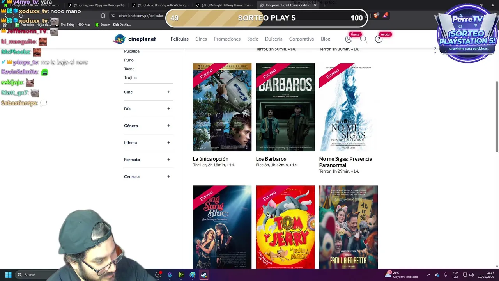The width and height of the screenshot is (499, 281).
Task: Open the search magnifier in Cineplanet header
Action: [363, 39]
